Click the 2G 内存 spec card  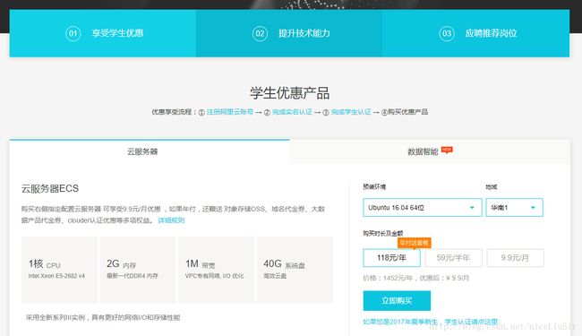[138, 270]
